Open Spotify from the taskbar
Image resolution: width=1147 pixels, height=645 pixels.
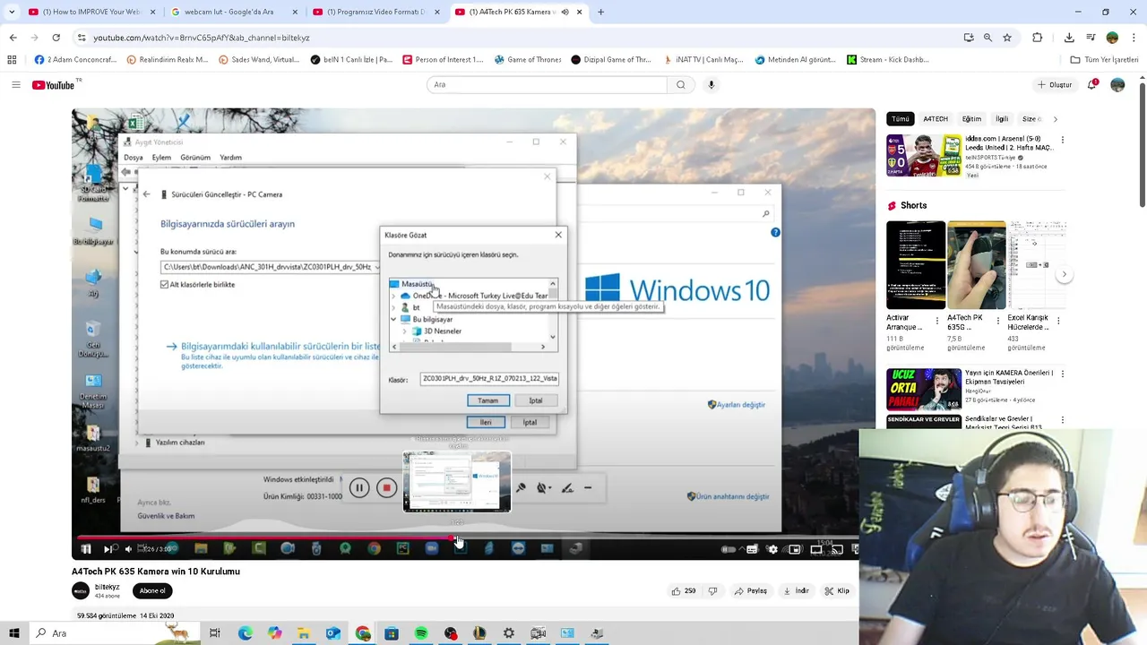(421, 633)
